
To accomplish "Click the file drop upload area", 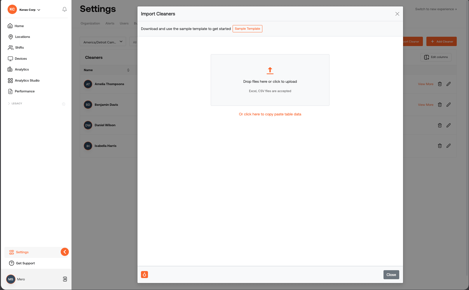I will [x=270, y=80].
